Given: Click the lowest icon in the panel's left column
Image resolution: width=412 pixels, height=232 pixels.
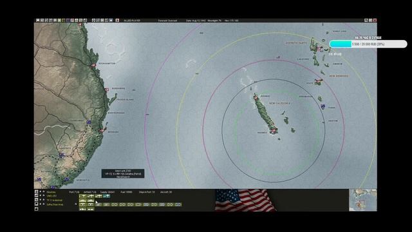Looking at the screenshot, I should (36, 209).
